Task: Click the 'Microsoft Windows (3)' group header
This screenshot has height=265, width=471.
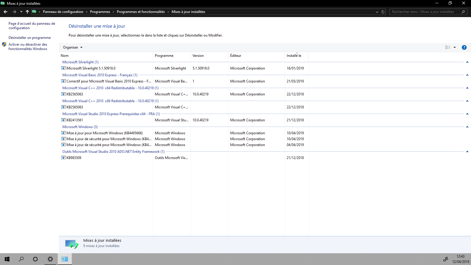Action: tap(80, 127)
